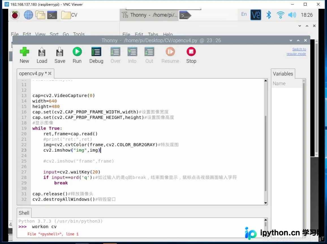The image size is (327, 244).
Task: Open the terminal launcher in the panel
Action: (x=52, y=15)
